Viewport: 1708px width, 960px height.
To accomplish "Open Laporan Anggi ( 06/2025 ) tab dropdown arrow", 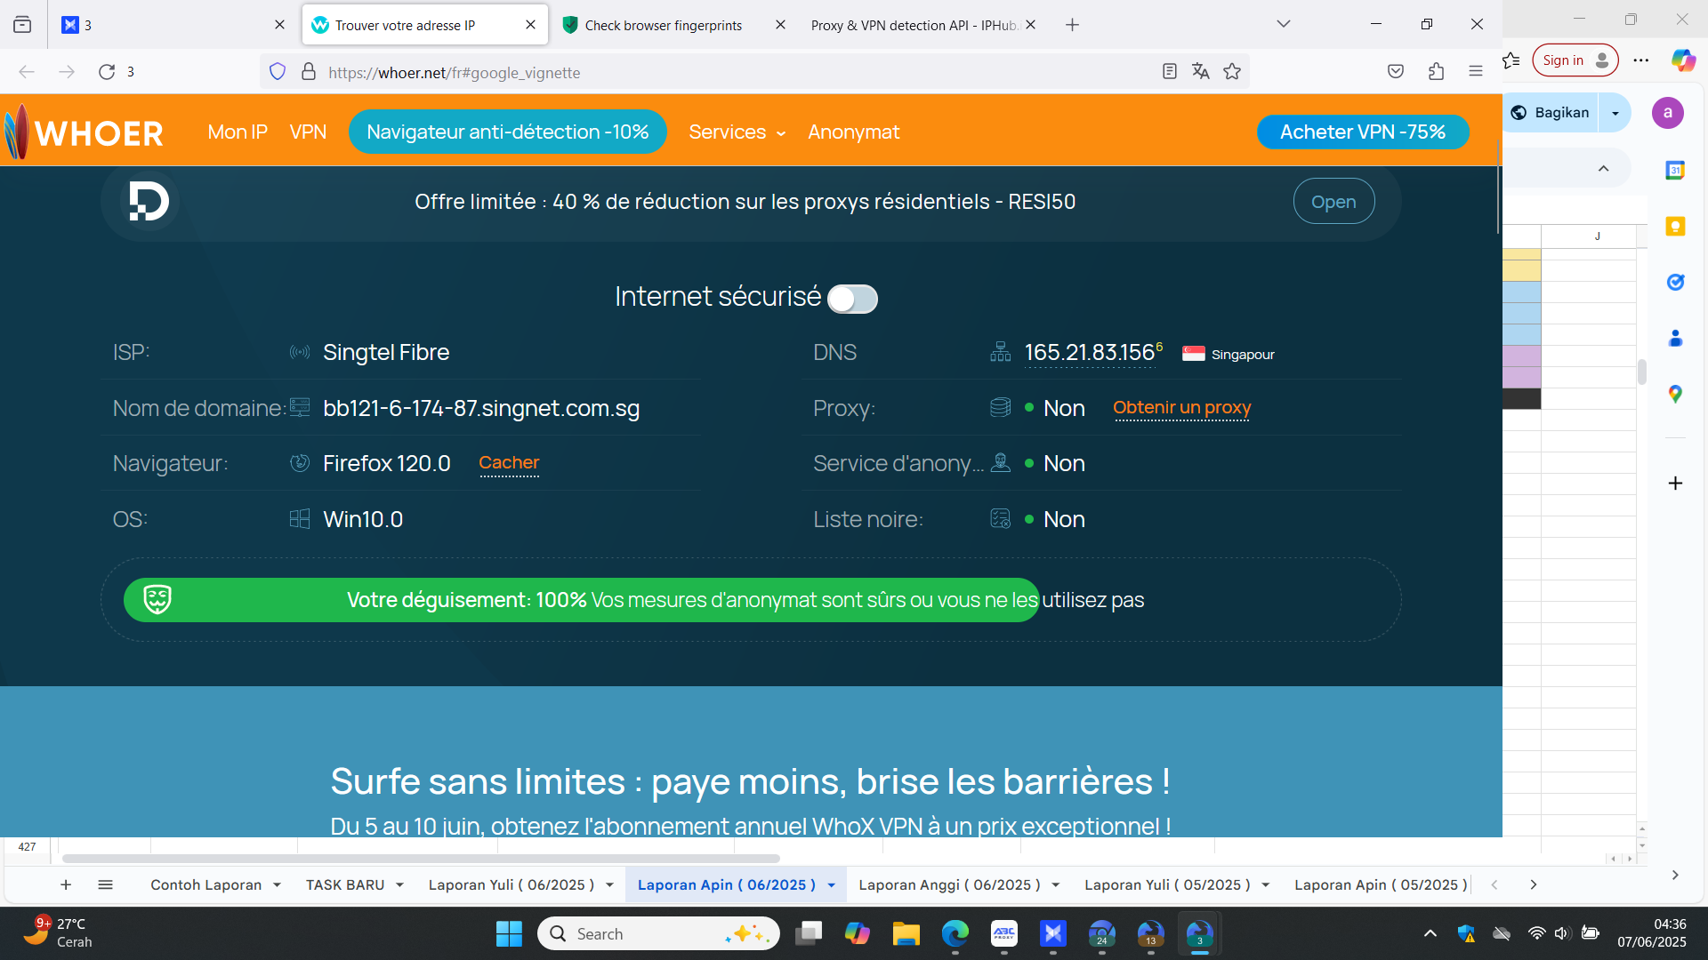I will click(1056, 885).
